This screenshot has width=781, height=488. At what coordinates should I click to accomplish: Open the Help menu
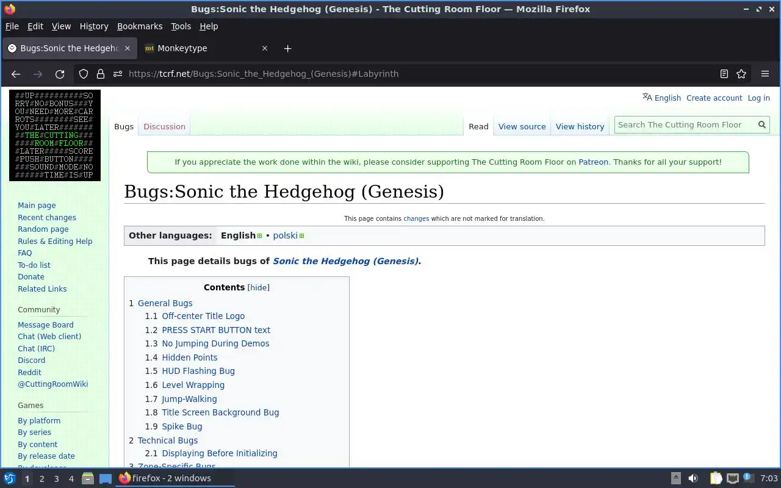point(209,26)
